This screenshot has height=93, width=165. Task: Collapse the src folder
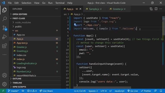(35, 30)
